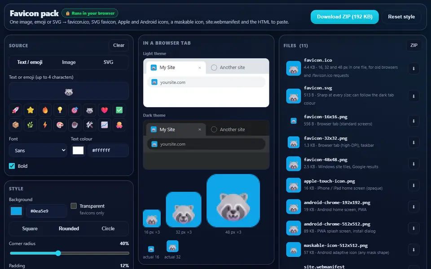Adjust the Corner radius slider handle
431x269 pixels.
point(58,253)
